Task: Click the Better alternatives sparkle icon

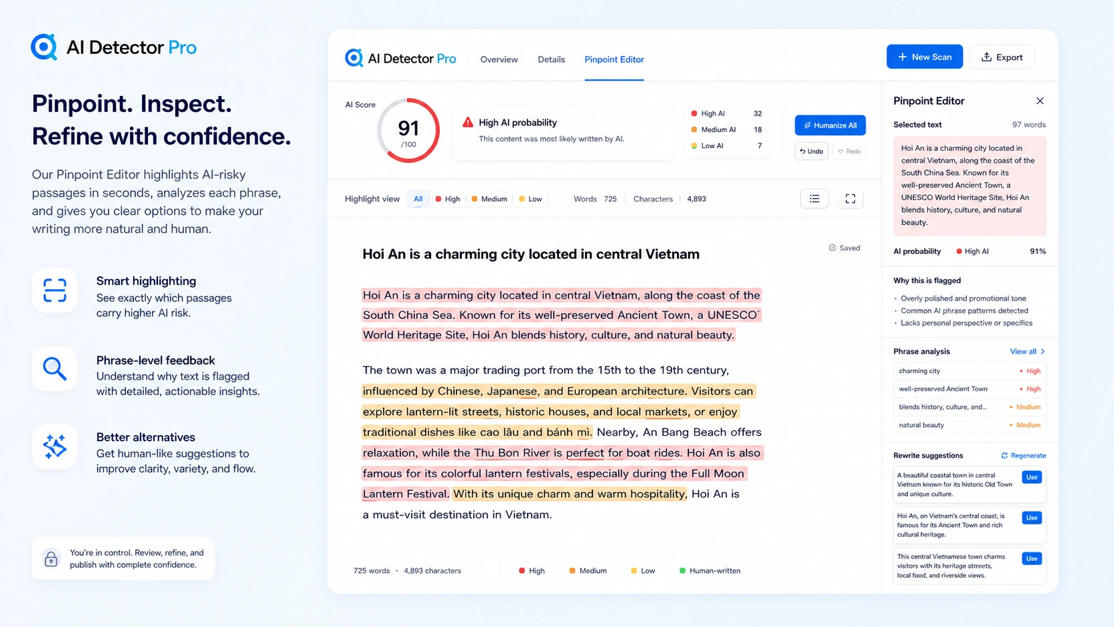Action: tap(55, 446)
